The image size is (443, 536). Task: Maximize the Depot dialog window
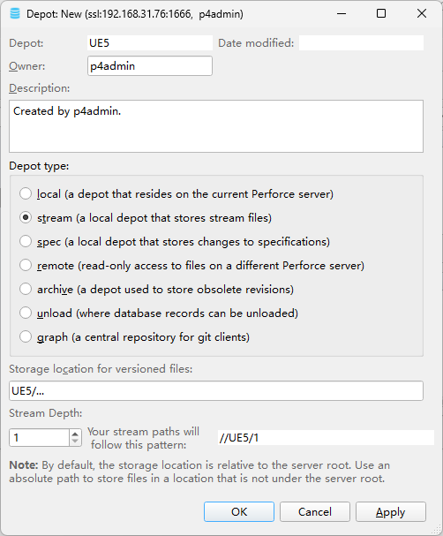[381, 13]
